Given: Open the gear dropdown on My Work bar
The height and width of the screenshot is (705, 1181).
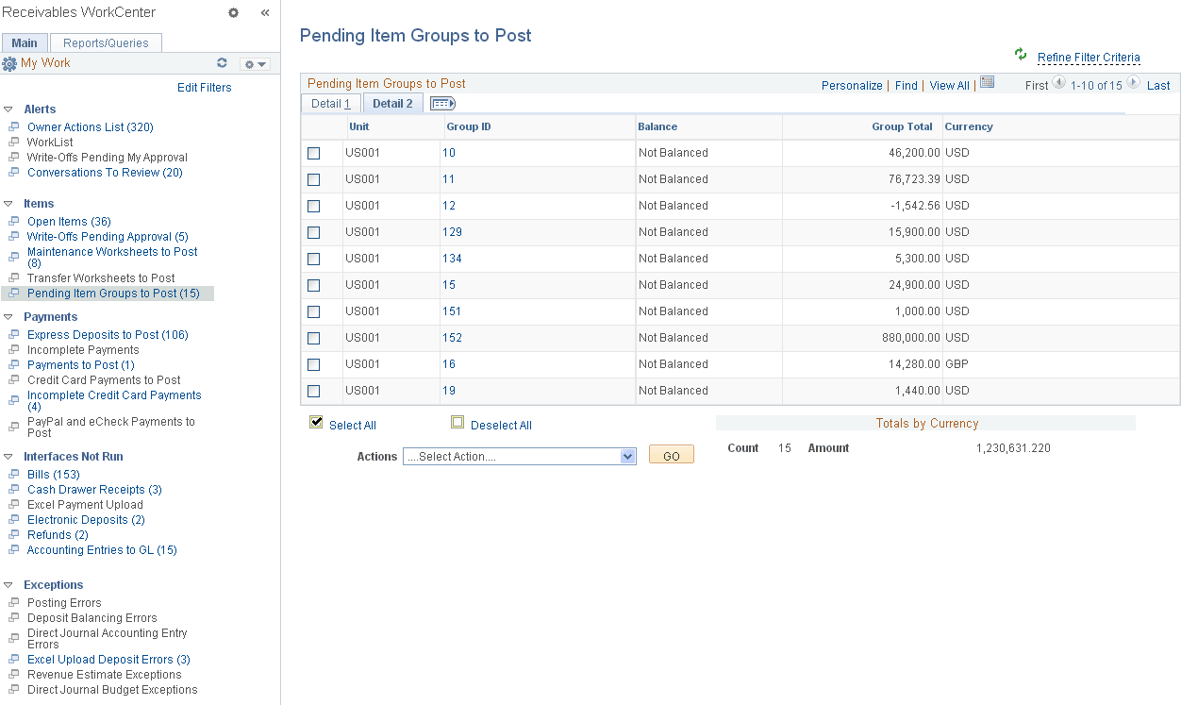Looking at the screenshot, I should pyautogui.click(x=253, y=62).
